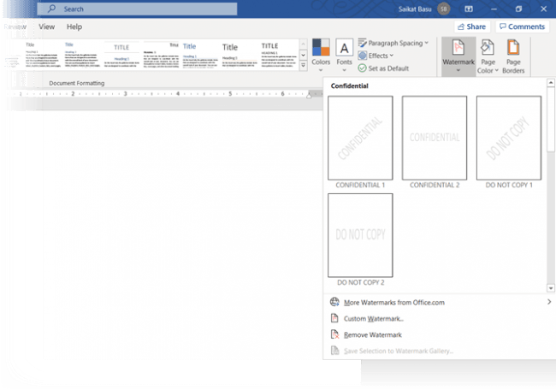Select Remove Watermark option

click(x=372, y=334)
